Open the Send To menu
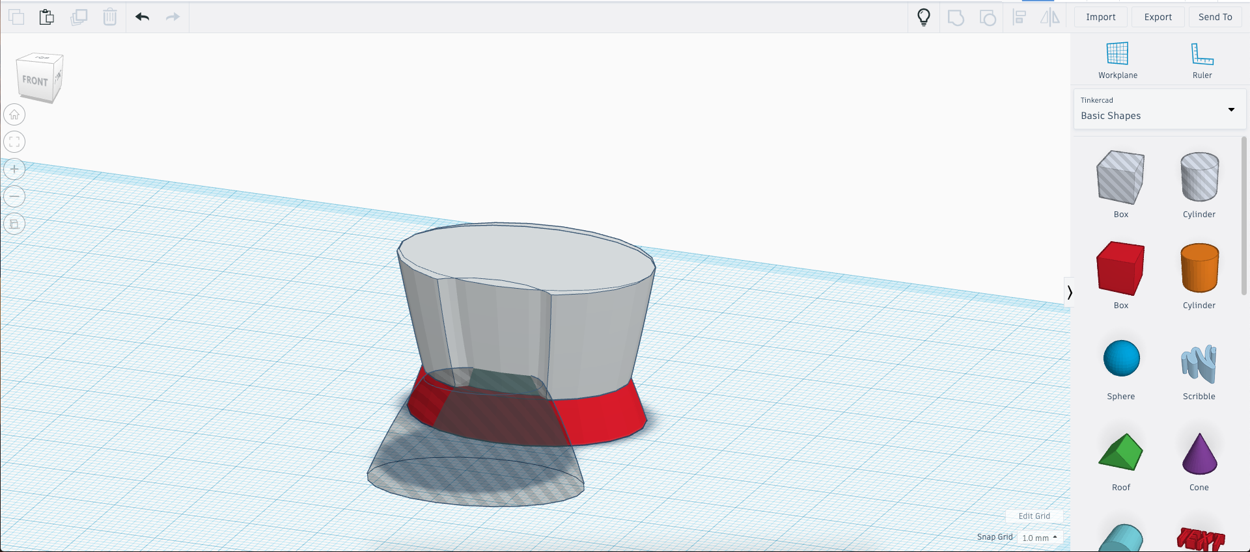Image resolution: width=1250 pixels, height=552 pixels. coord(1215,17)
